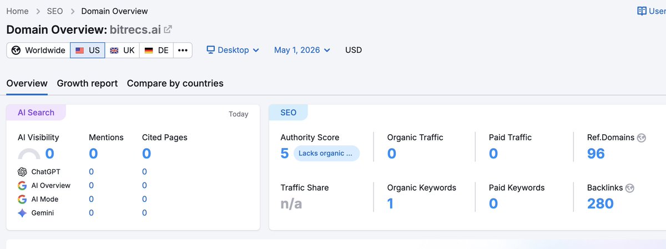This screenshot has width=666, height=249.
Task: Click AI Overview cited pages count
Action: [144, 185]
